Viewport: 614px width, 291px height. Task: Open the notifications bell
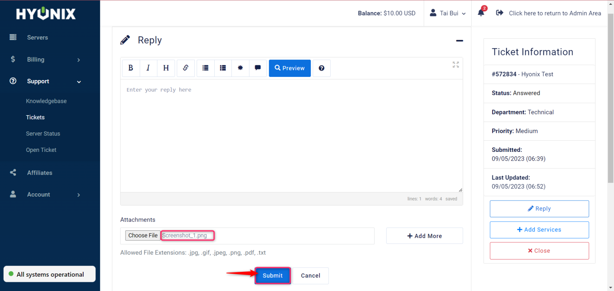point(481,12)
